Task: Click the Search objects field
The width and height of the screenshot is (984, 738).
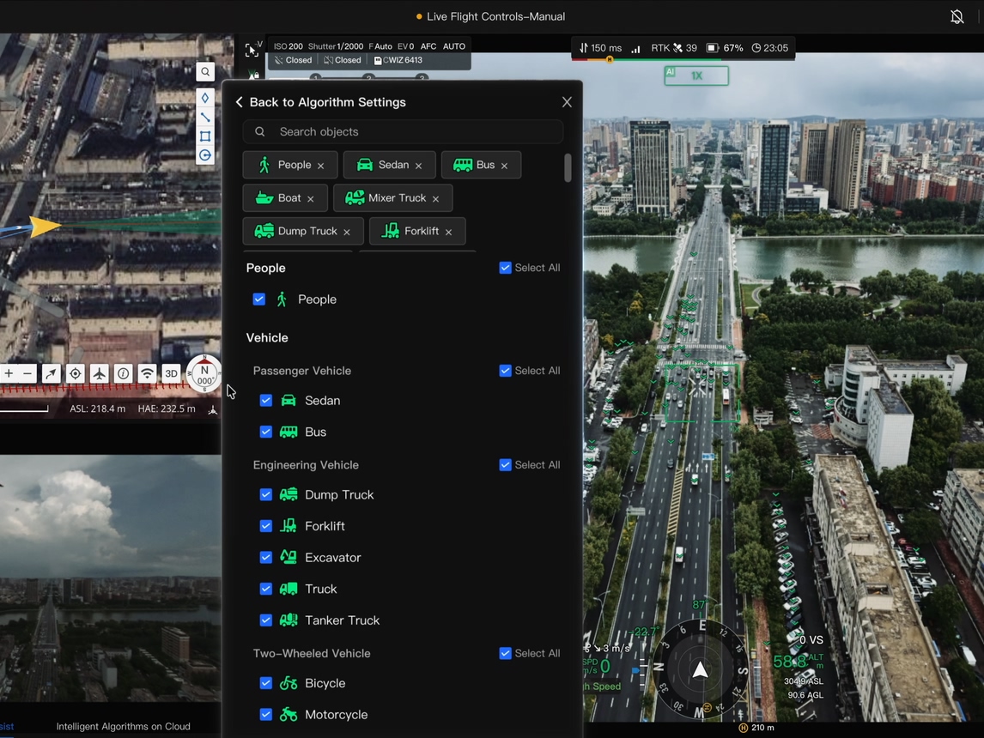Action: click(403, 131)
